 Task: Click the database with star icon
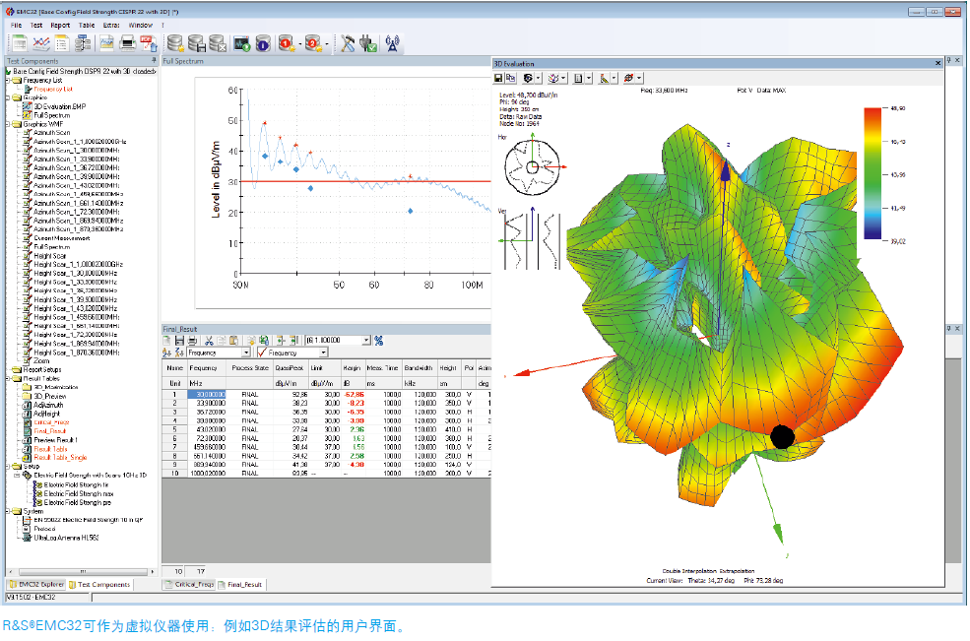(x=175, y=43)
